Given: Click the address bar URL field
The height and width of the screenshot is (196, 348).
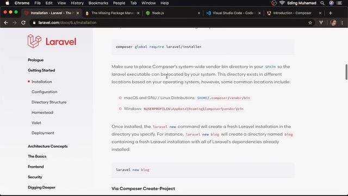Looking at the screenshot, I should point(172,23).
